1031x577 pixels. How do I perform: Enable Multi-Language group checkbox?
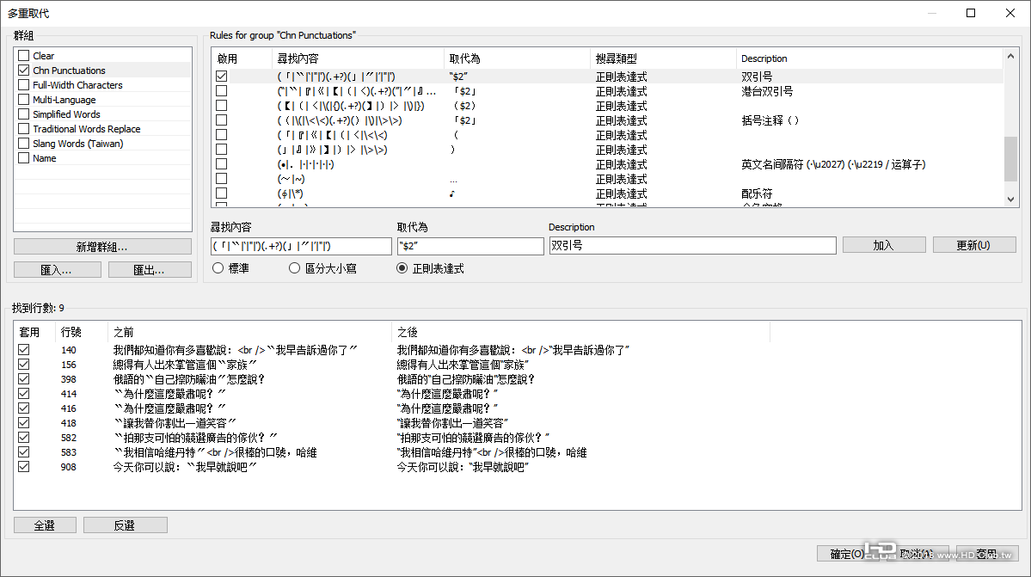tap(24, 99)
